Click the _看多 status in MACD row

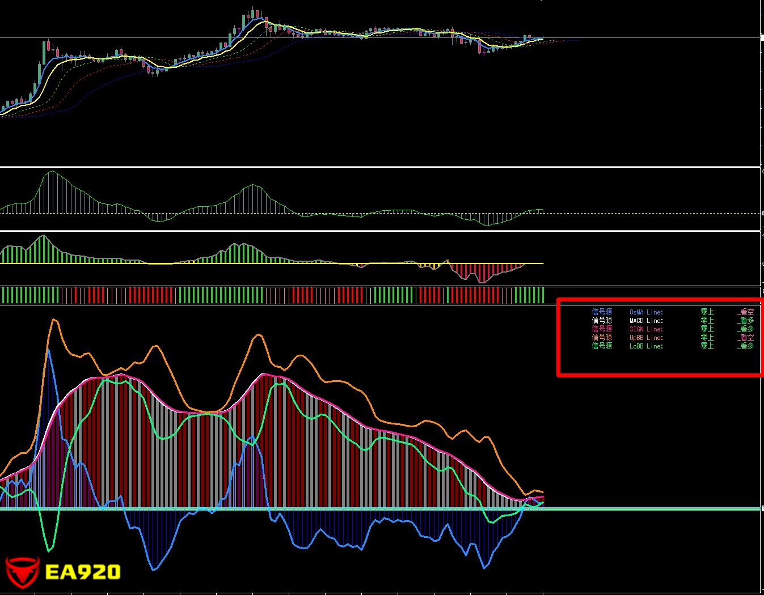coord(746,321)
